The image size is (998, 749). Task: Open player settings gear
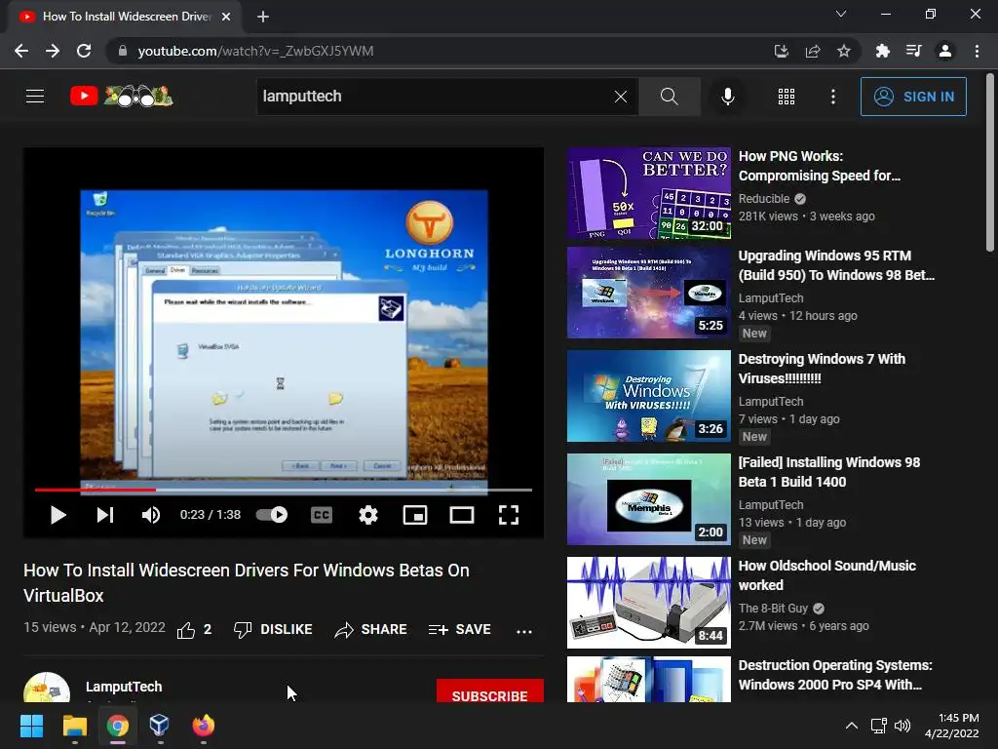367,515
